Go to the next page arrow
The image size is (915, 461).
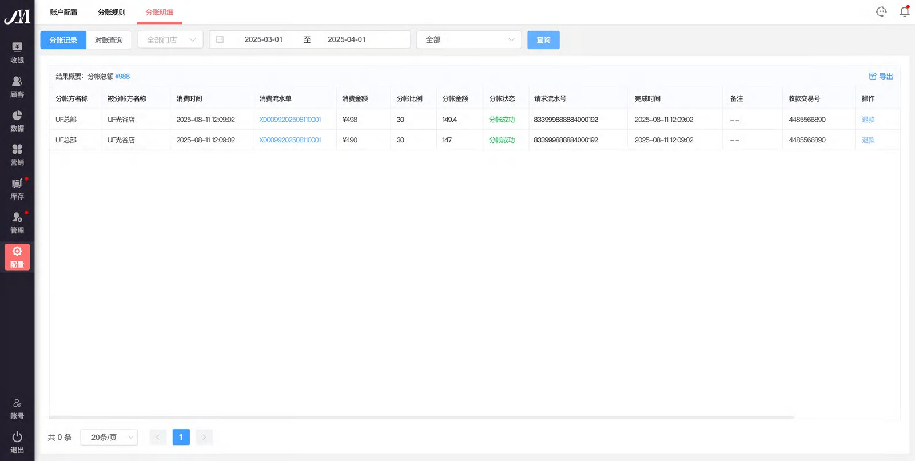coord(204,438)
